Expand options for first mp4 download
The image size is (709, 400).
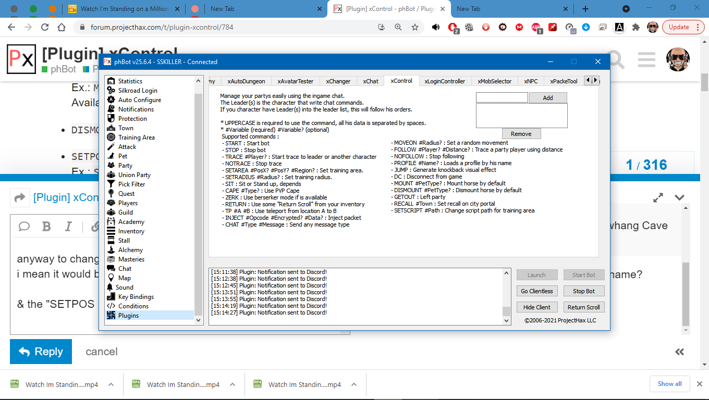111,384
